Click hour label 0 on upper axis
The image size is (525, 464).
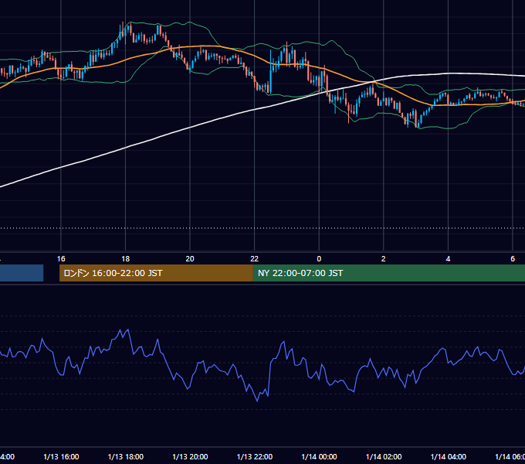tap(319, 259)
